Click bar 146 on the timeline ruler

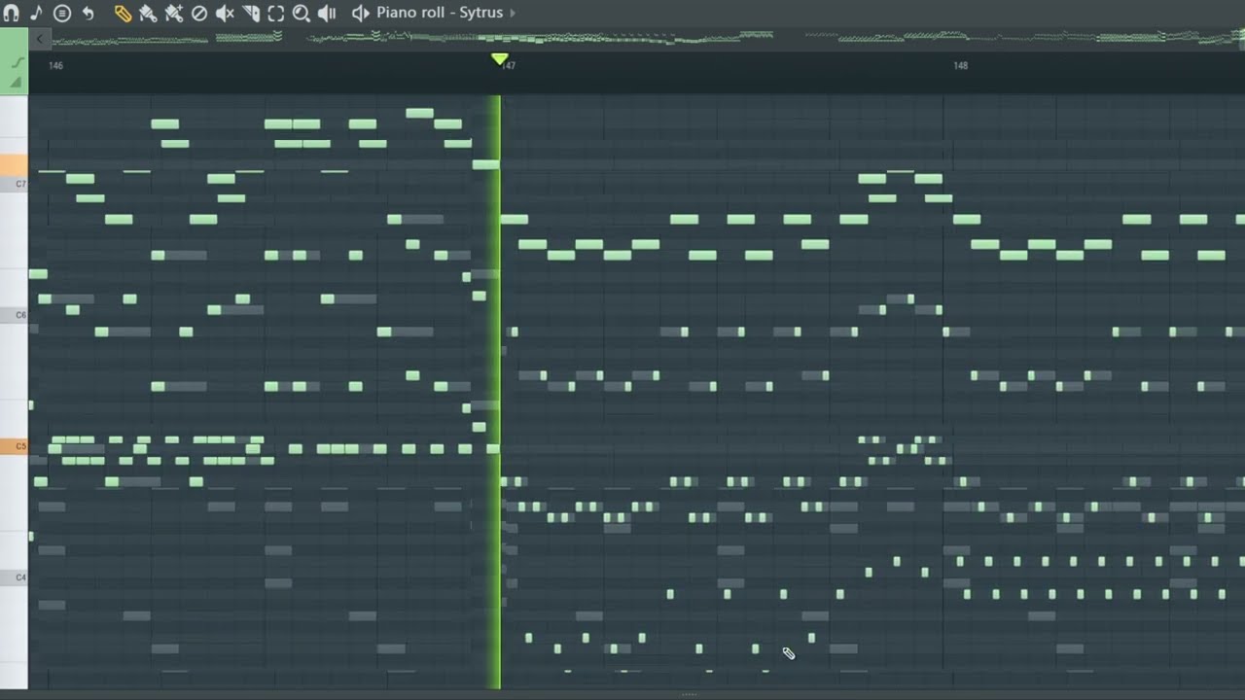tap(55, 66)
